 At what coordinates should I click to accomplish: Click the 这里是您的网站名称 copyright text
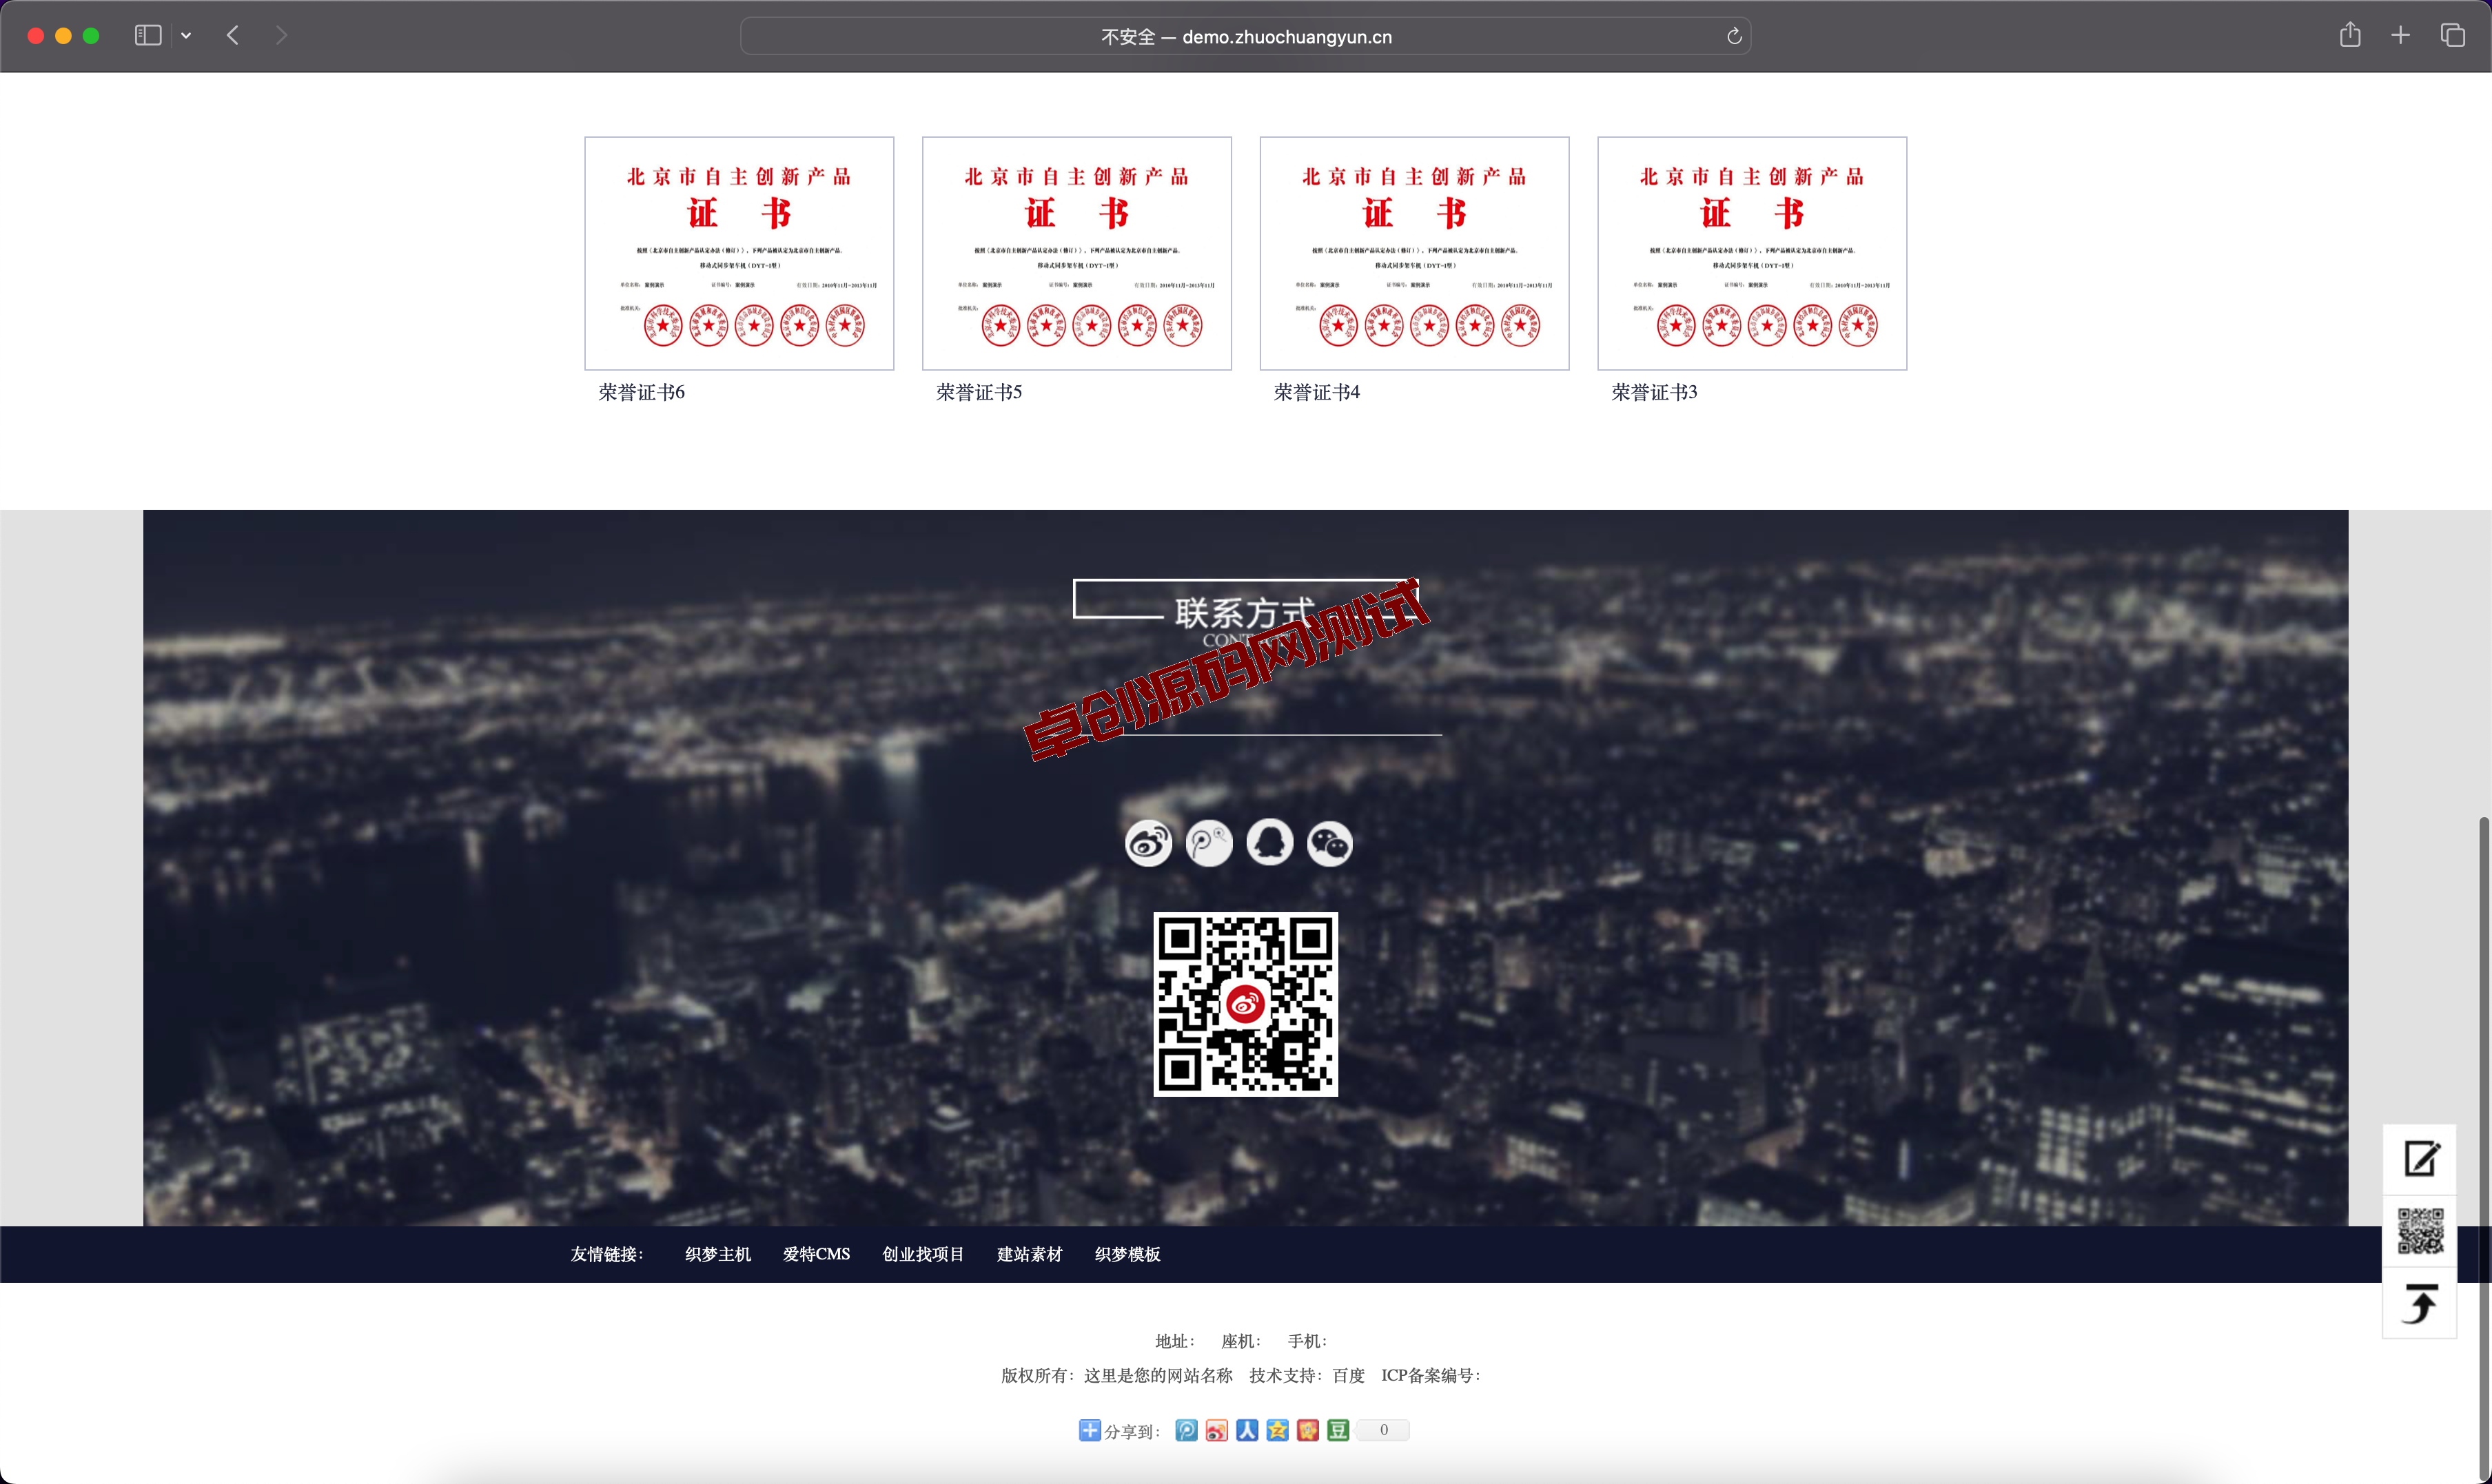1157,1376
